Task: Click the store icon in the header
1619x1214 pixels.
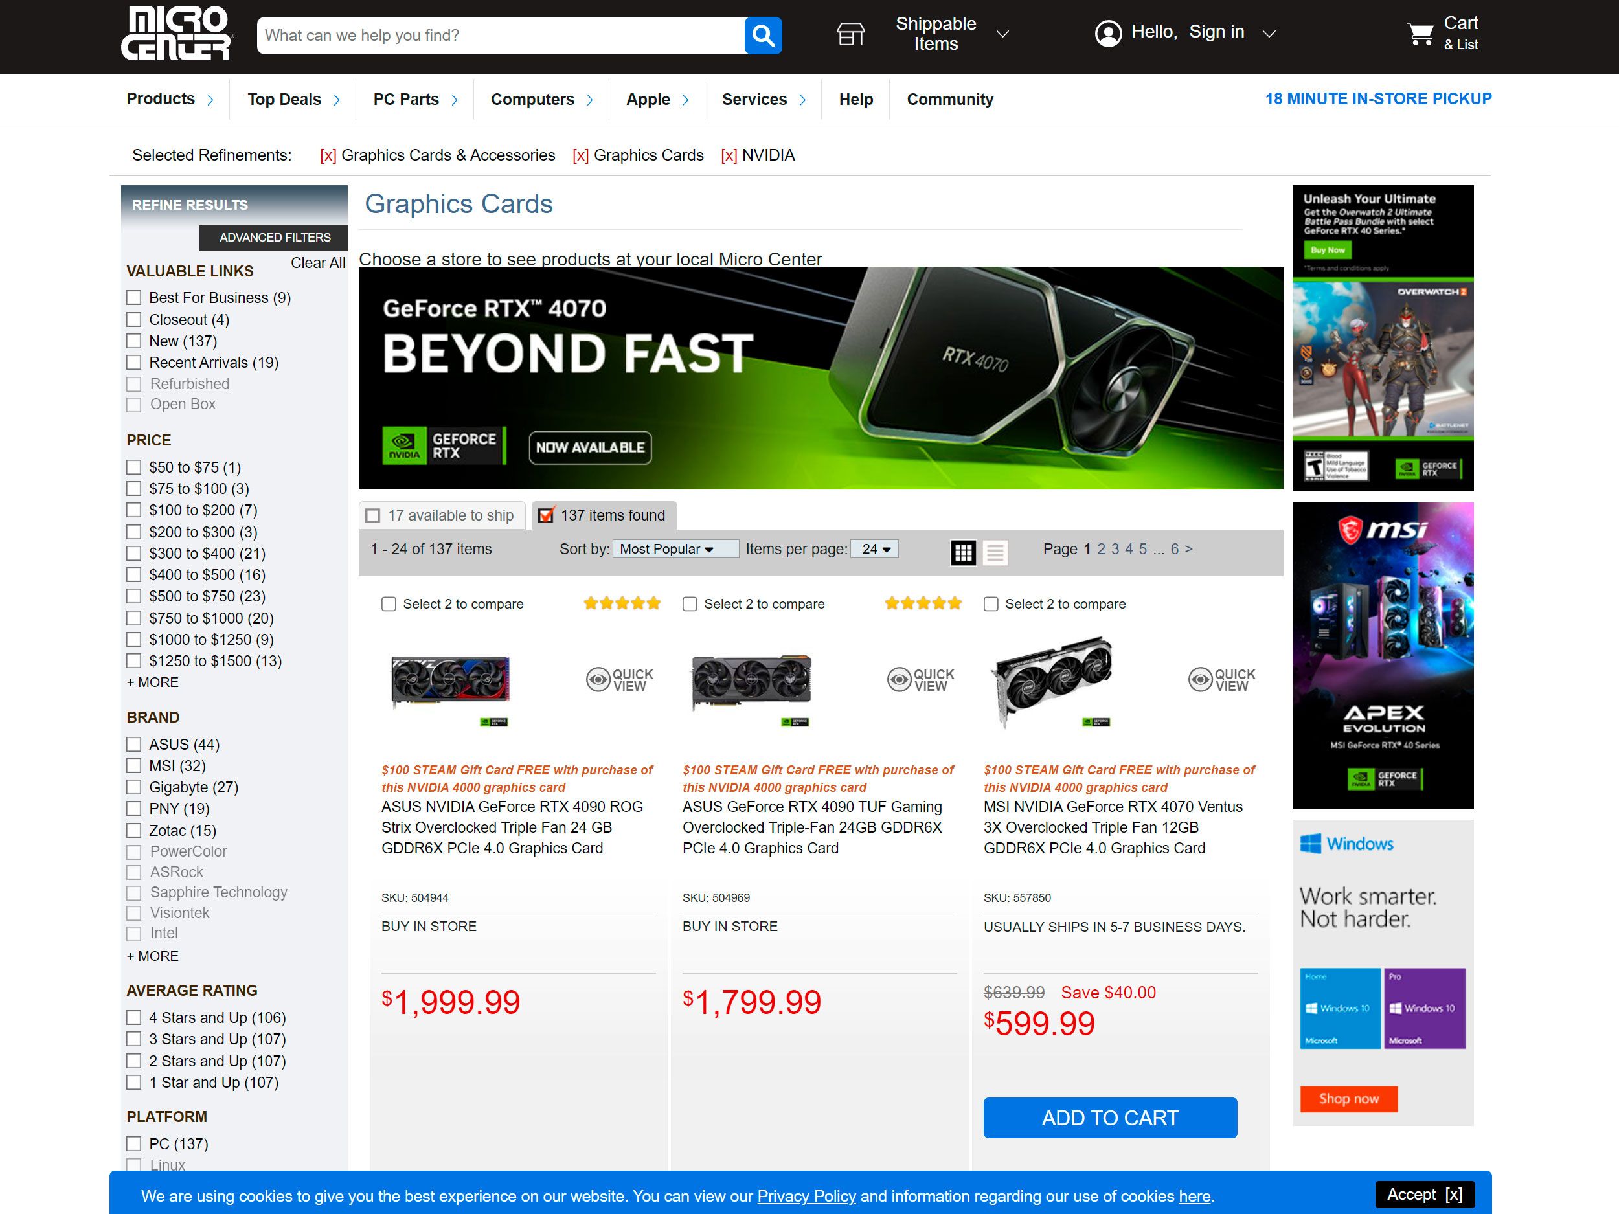Action: tap(850, 34)
